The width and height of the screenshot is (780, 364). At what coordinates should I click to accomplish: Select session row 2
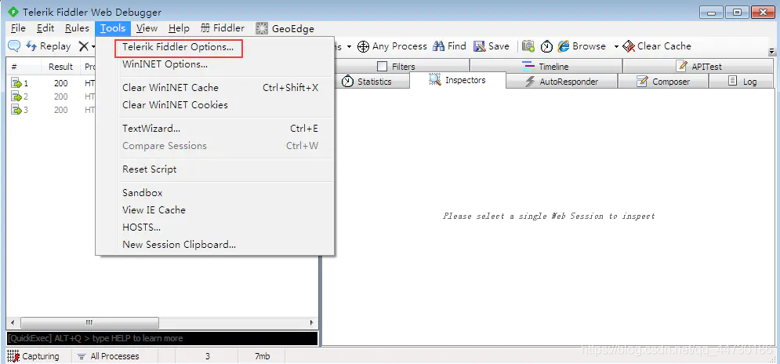point(53,96)
